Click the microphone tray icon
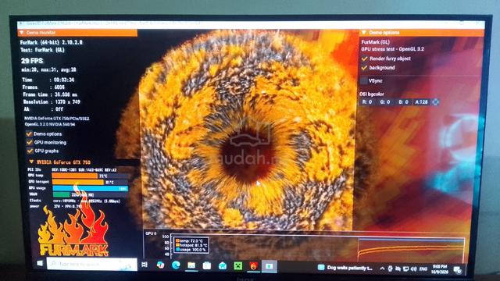Viewport: 500px width, 281px height. coord(390,269)
